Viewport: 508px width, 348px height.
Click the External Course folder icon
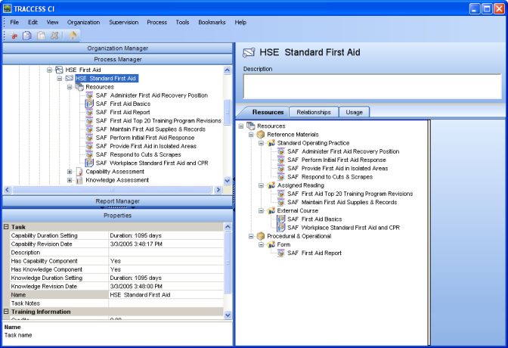click(x=271, y=211)
